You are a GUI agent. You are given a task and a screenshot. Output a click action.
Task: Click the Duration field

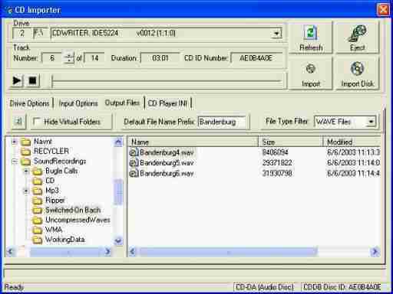tap(160, 58)
